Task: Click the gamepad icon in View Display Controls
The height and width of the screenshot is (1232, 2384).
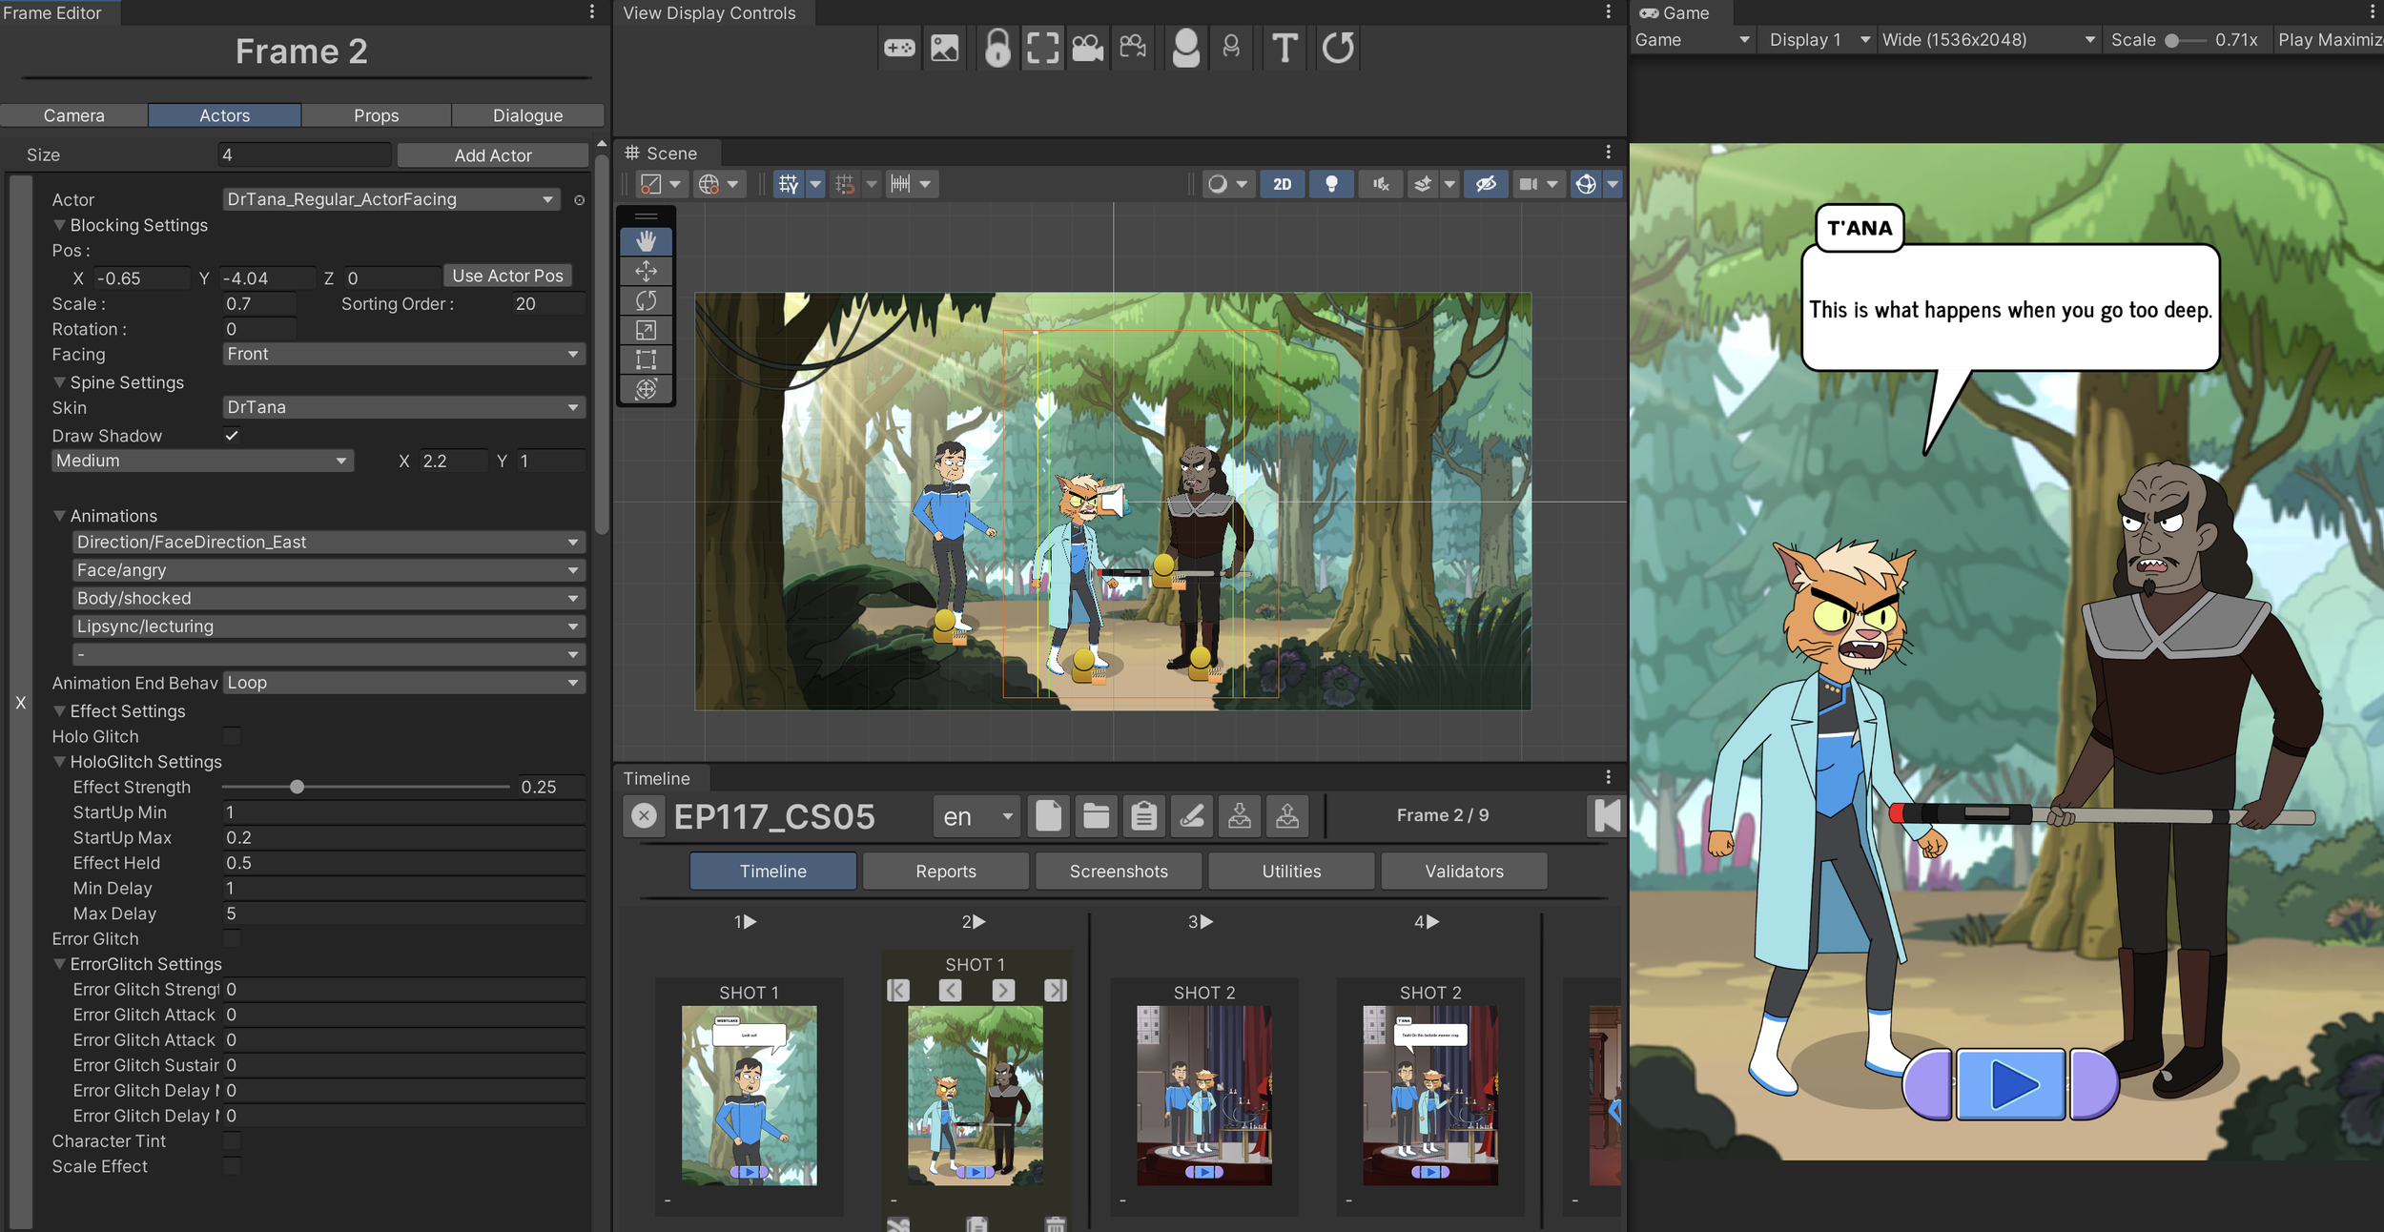Action: (x=898, y=48)
